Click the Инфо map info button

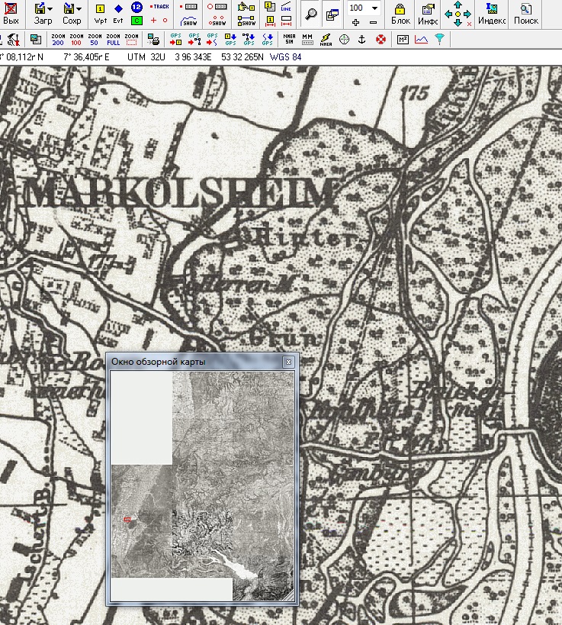pyautogui.click(x=428, y=14)
